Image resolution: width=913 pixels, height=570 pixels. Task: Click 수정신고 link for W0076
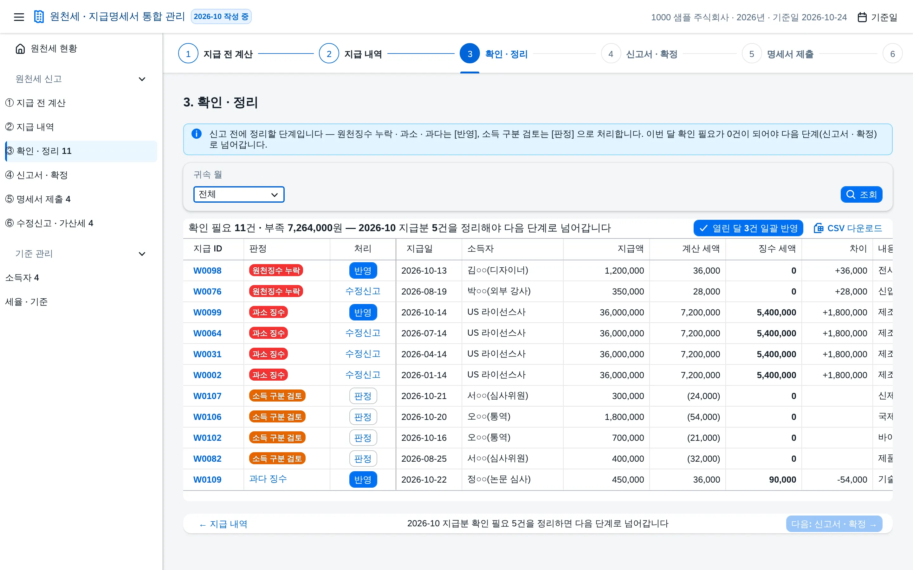tap(363, 291)
